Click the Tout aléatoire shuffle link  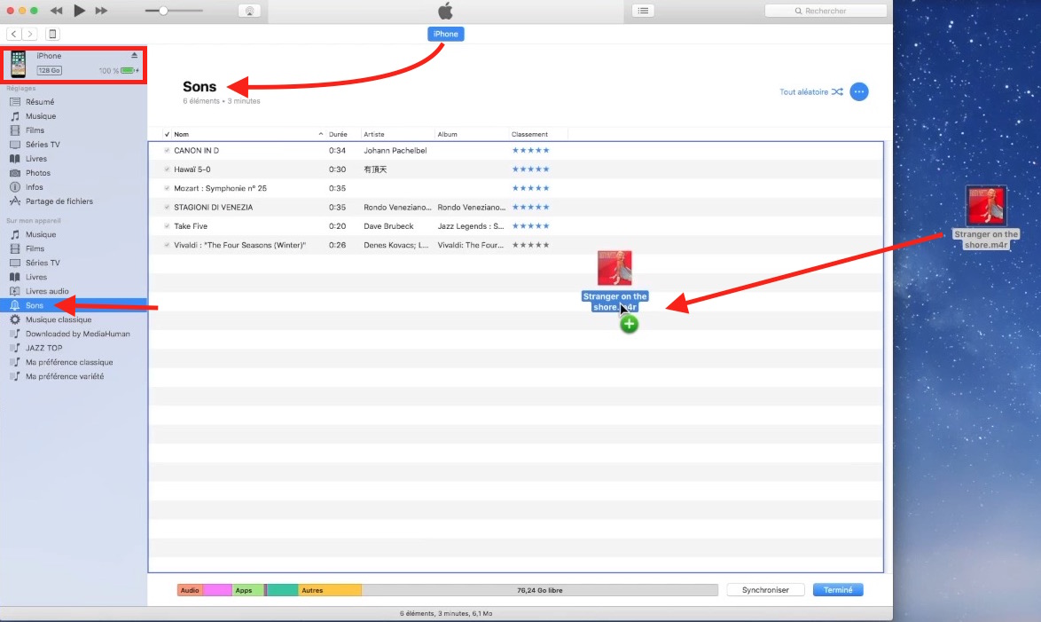(x=811, y=91)
